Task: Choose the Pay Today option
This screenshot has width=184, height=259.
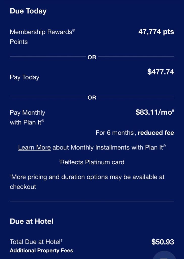Action: point(24,77)
